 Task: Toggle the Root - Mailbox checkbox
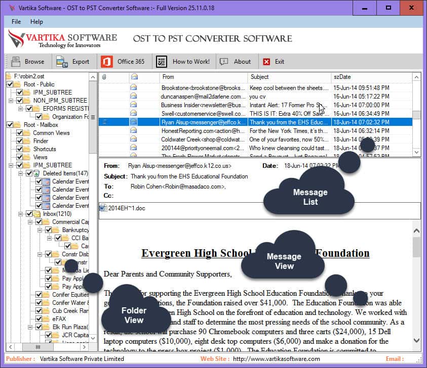[10, 125]
